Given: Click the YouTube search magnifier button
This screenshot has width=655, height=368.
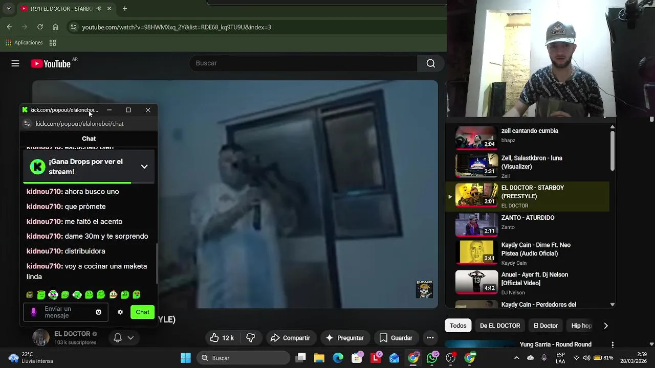Looking at the screenshot, I should (431, 63).
